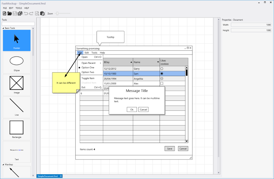The height and width of the screenshot is (179, 274).
Task: Click the mockup window's minimize icon
Action: tap(185, 48)
